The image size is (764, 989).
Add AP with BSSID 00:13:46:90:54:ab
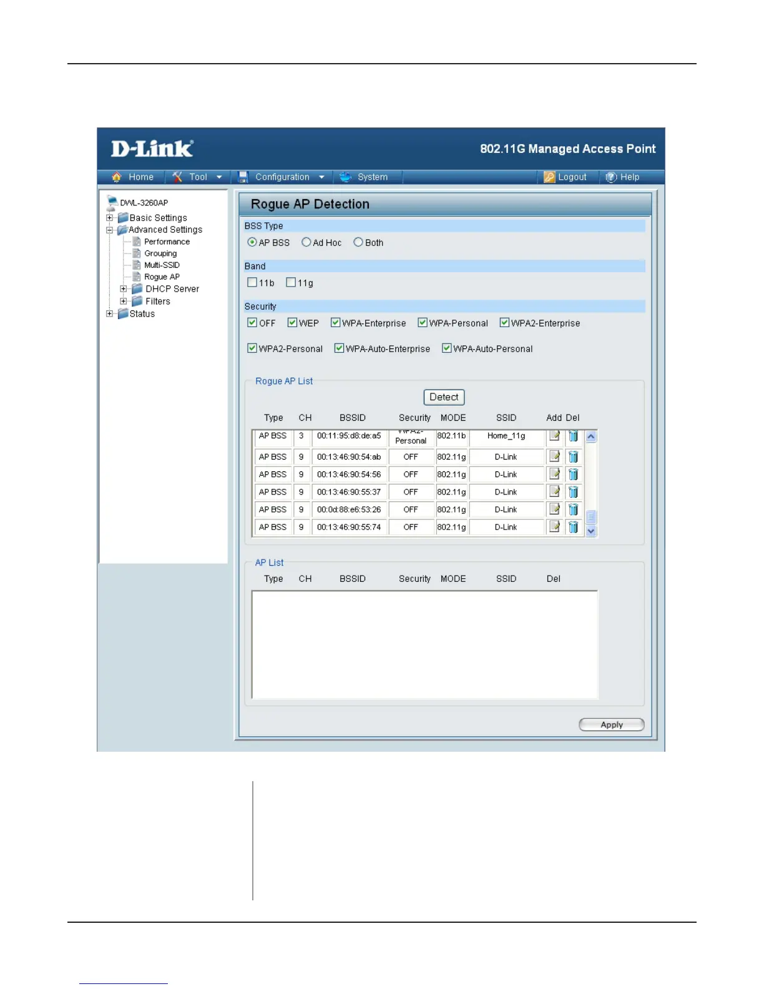click(x=554, y=457)
